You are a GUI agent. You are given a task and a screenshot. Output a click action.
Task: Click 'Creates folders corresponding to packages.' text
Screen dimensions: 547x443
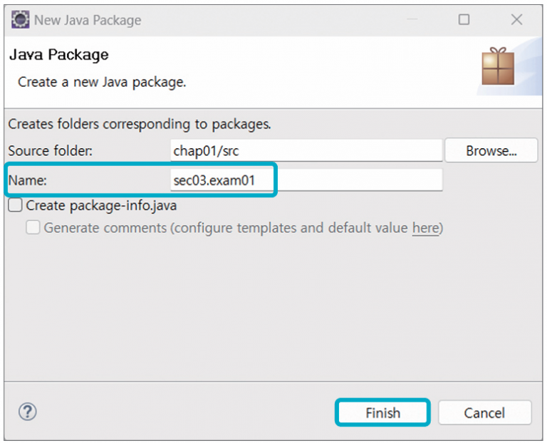point(140,124)
